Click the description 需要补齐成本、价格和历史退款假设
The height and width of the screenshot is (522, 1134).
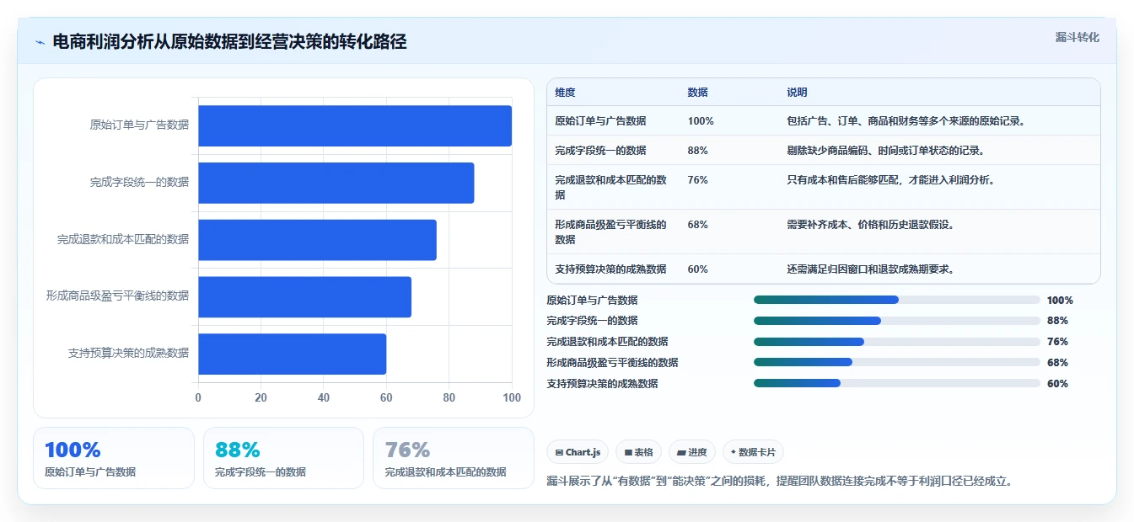(870, 225)
